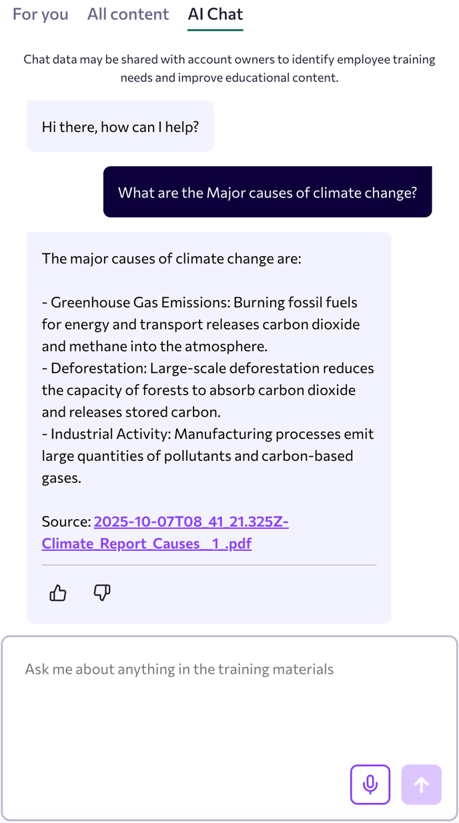Select the AI Chat tab
The height and width of the screenshot is (823, 459).
[215, 14]
